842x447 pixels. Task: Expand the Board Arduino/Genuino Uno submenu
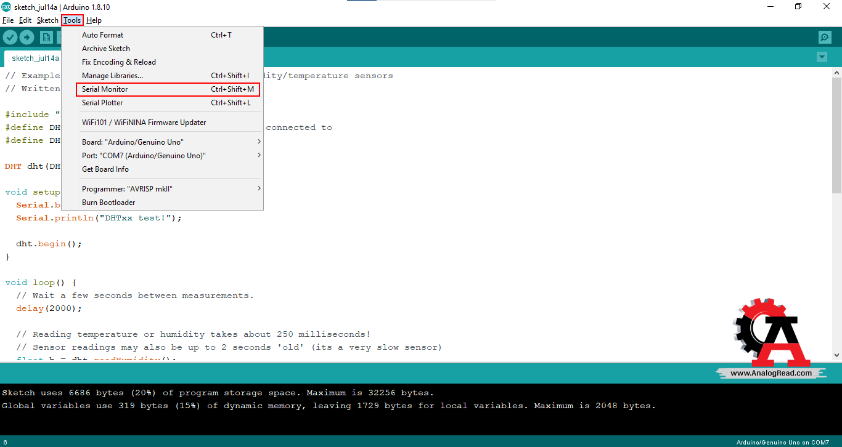(162, 142)
